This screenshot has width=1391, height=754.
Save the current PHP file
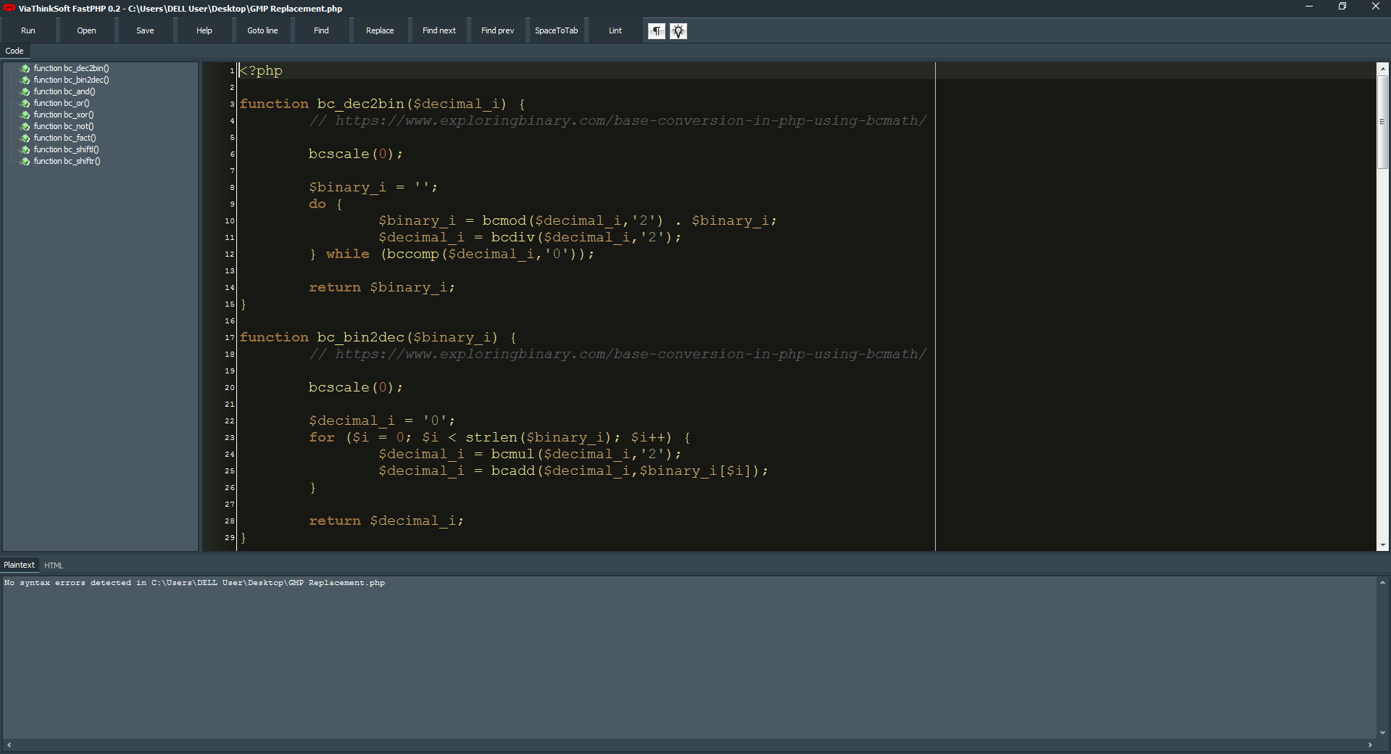click(145, 30)
